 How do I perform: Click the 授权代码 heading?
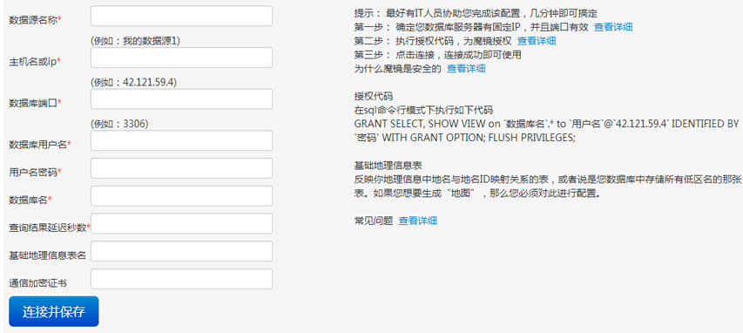coord(374,96)
